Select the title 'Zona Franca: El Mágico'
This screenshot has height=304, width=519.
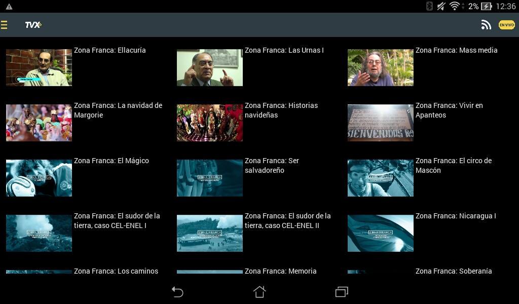coord(112,161)
